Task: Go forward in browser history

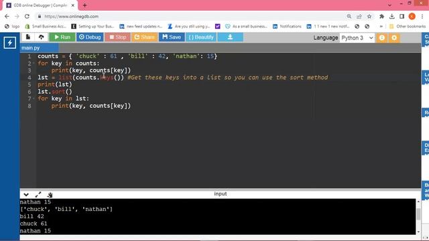Action: point(17,16)
